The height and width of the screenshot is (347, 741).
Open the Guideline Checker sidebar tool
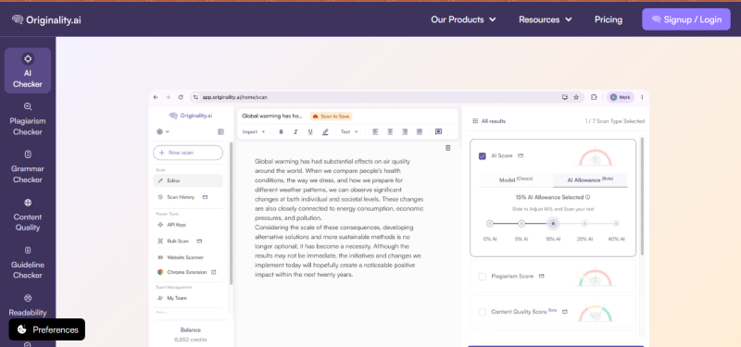click(28, 263)
